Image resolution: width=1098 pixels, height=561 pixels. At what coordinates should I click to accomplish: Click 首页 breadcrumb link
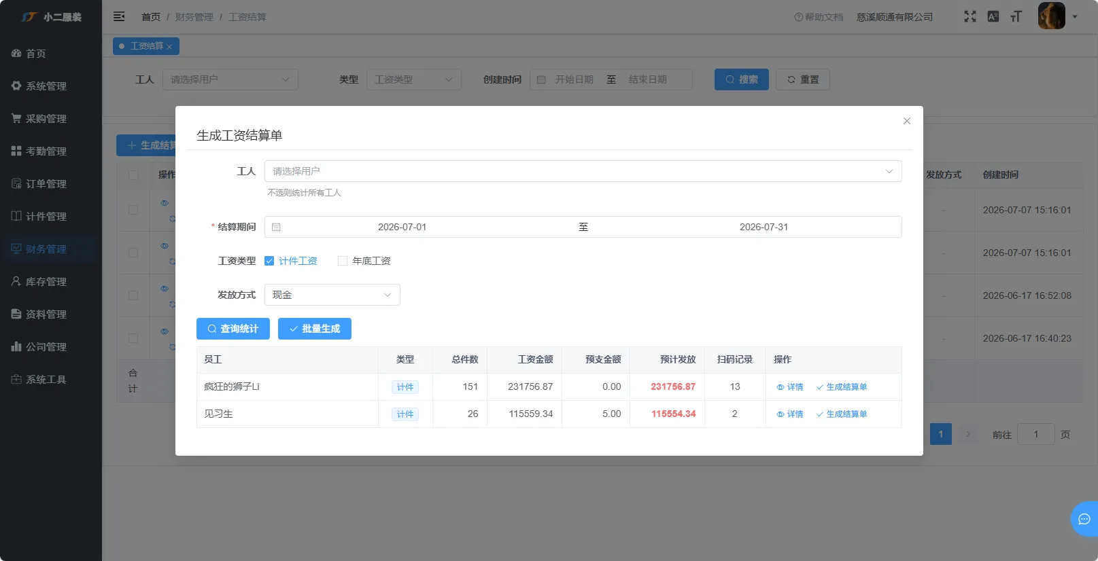click(151, 17)
